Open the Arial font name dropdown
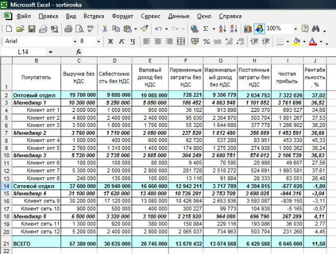This screenshot has width=336, height=254. tap(74, 41)
